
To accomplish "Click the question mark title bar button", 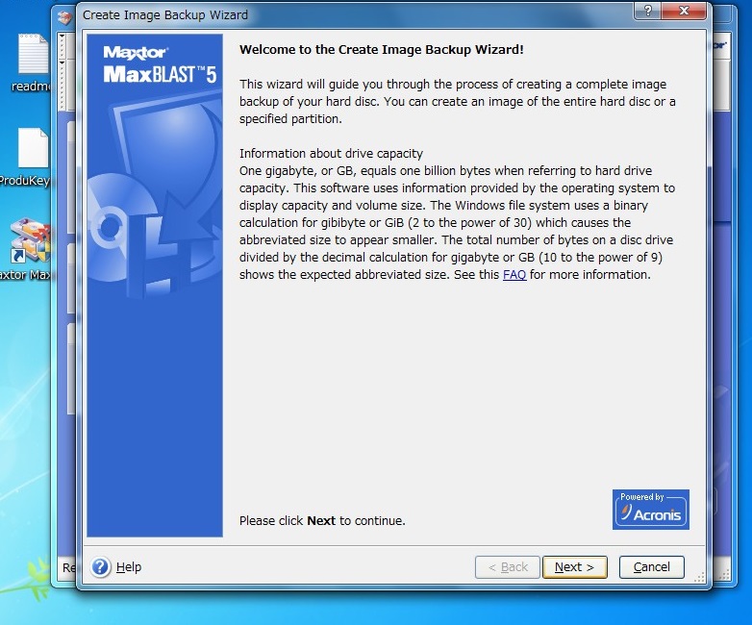I will click(x=647, y=11).
